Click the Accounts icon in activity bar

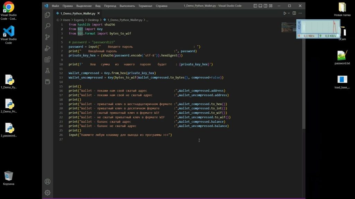click(47, 182)
